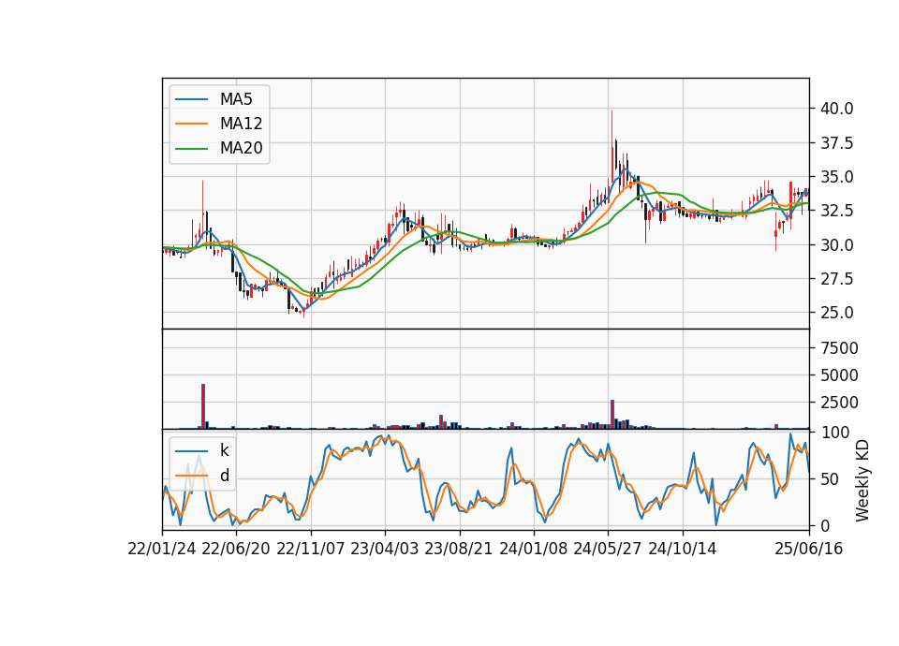
Task: Click the 2500 volume axis label
Action: click(x=839, y=403)
